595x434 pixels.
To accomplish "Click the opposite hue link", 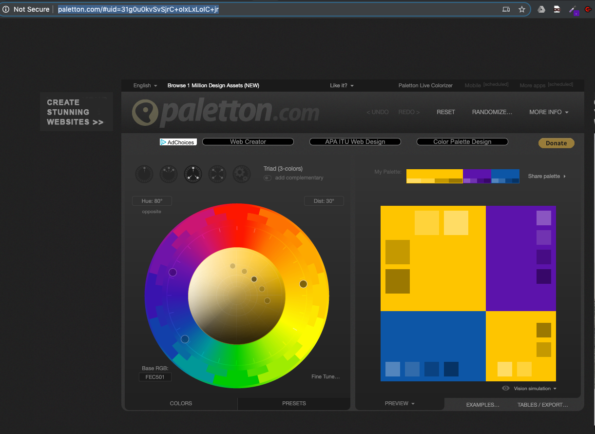I will click(152, 212).
